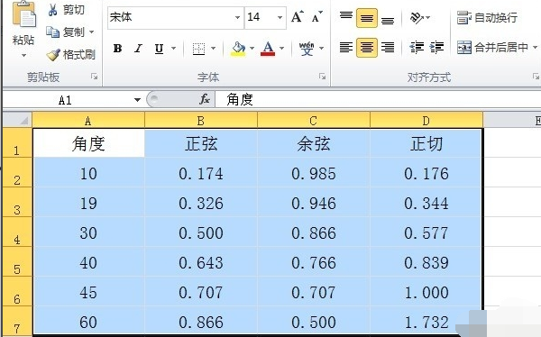The width and height of the screenshot is (541, 337).
Task: Click the phonetic guide wén icon
Action: coord(307,49)
